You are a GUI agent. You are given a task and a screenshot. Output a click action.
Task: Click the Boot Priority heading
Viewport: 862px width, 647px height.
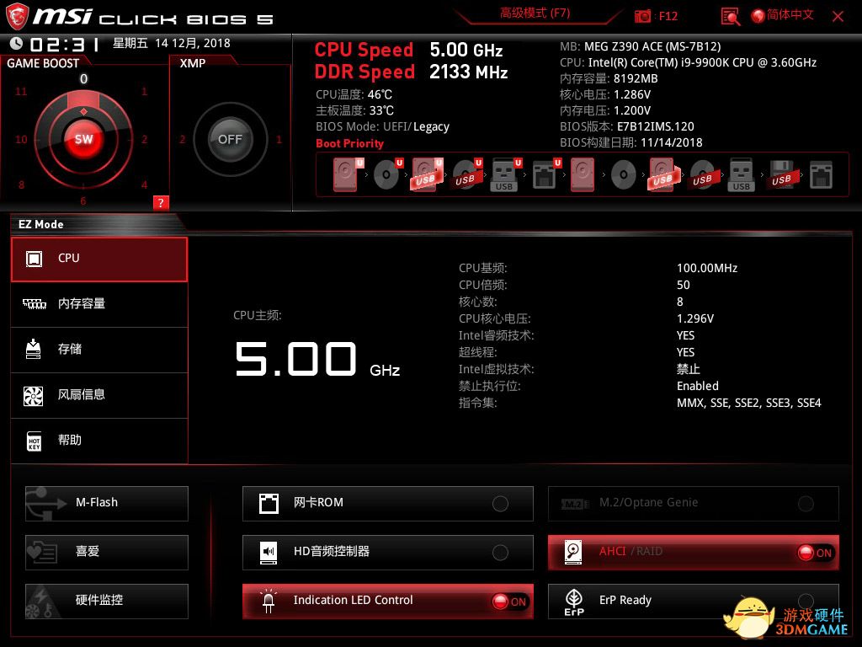(349, 143)
